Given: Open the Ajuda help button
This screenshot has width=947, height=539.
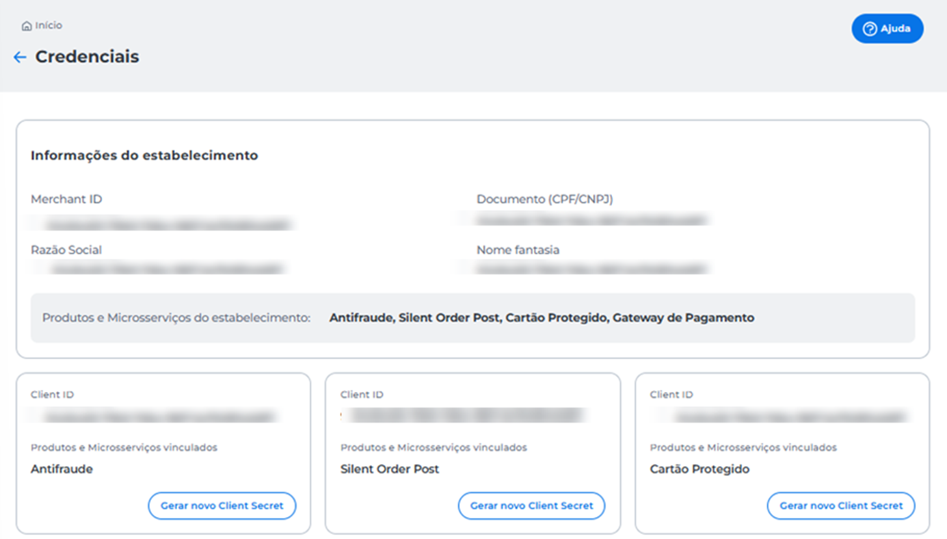Looking at the screenshot, I should (x=887, y=29).
